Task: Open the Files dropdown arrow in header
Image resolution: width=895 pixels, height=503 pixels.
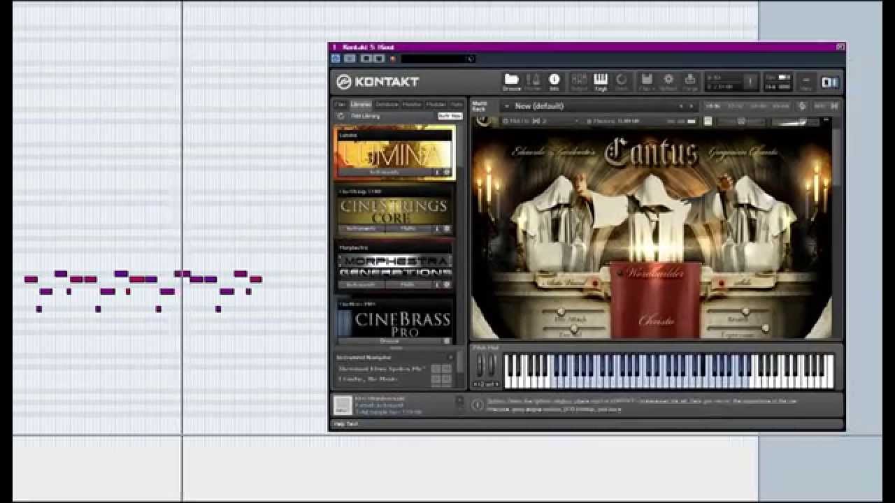Action: pos(653,89)
